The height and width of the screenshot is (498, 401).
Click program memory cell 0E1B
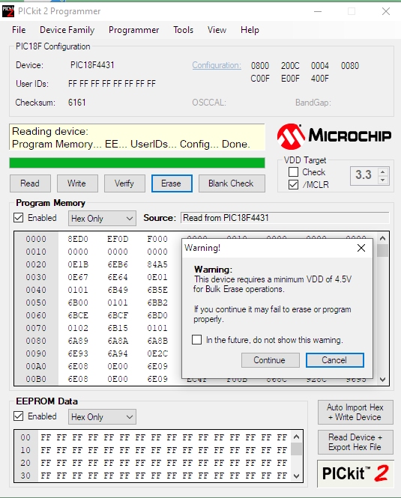point(78,264)
